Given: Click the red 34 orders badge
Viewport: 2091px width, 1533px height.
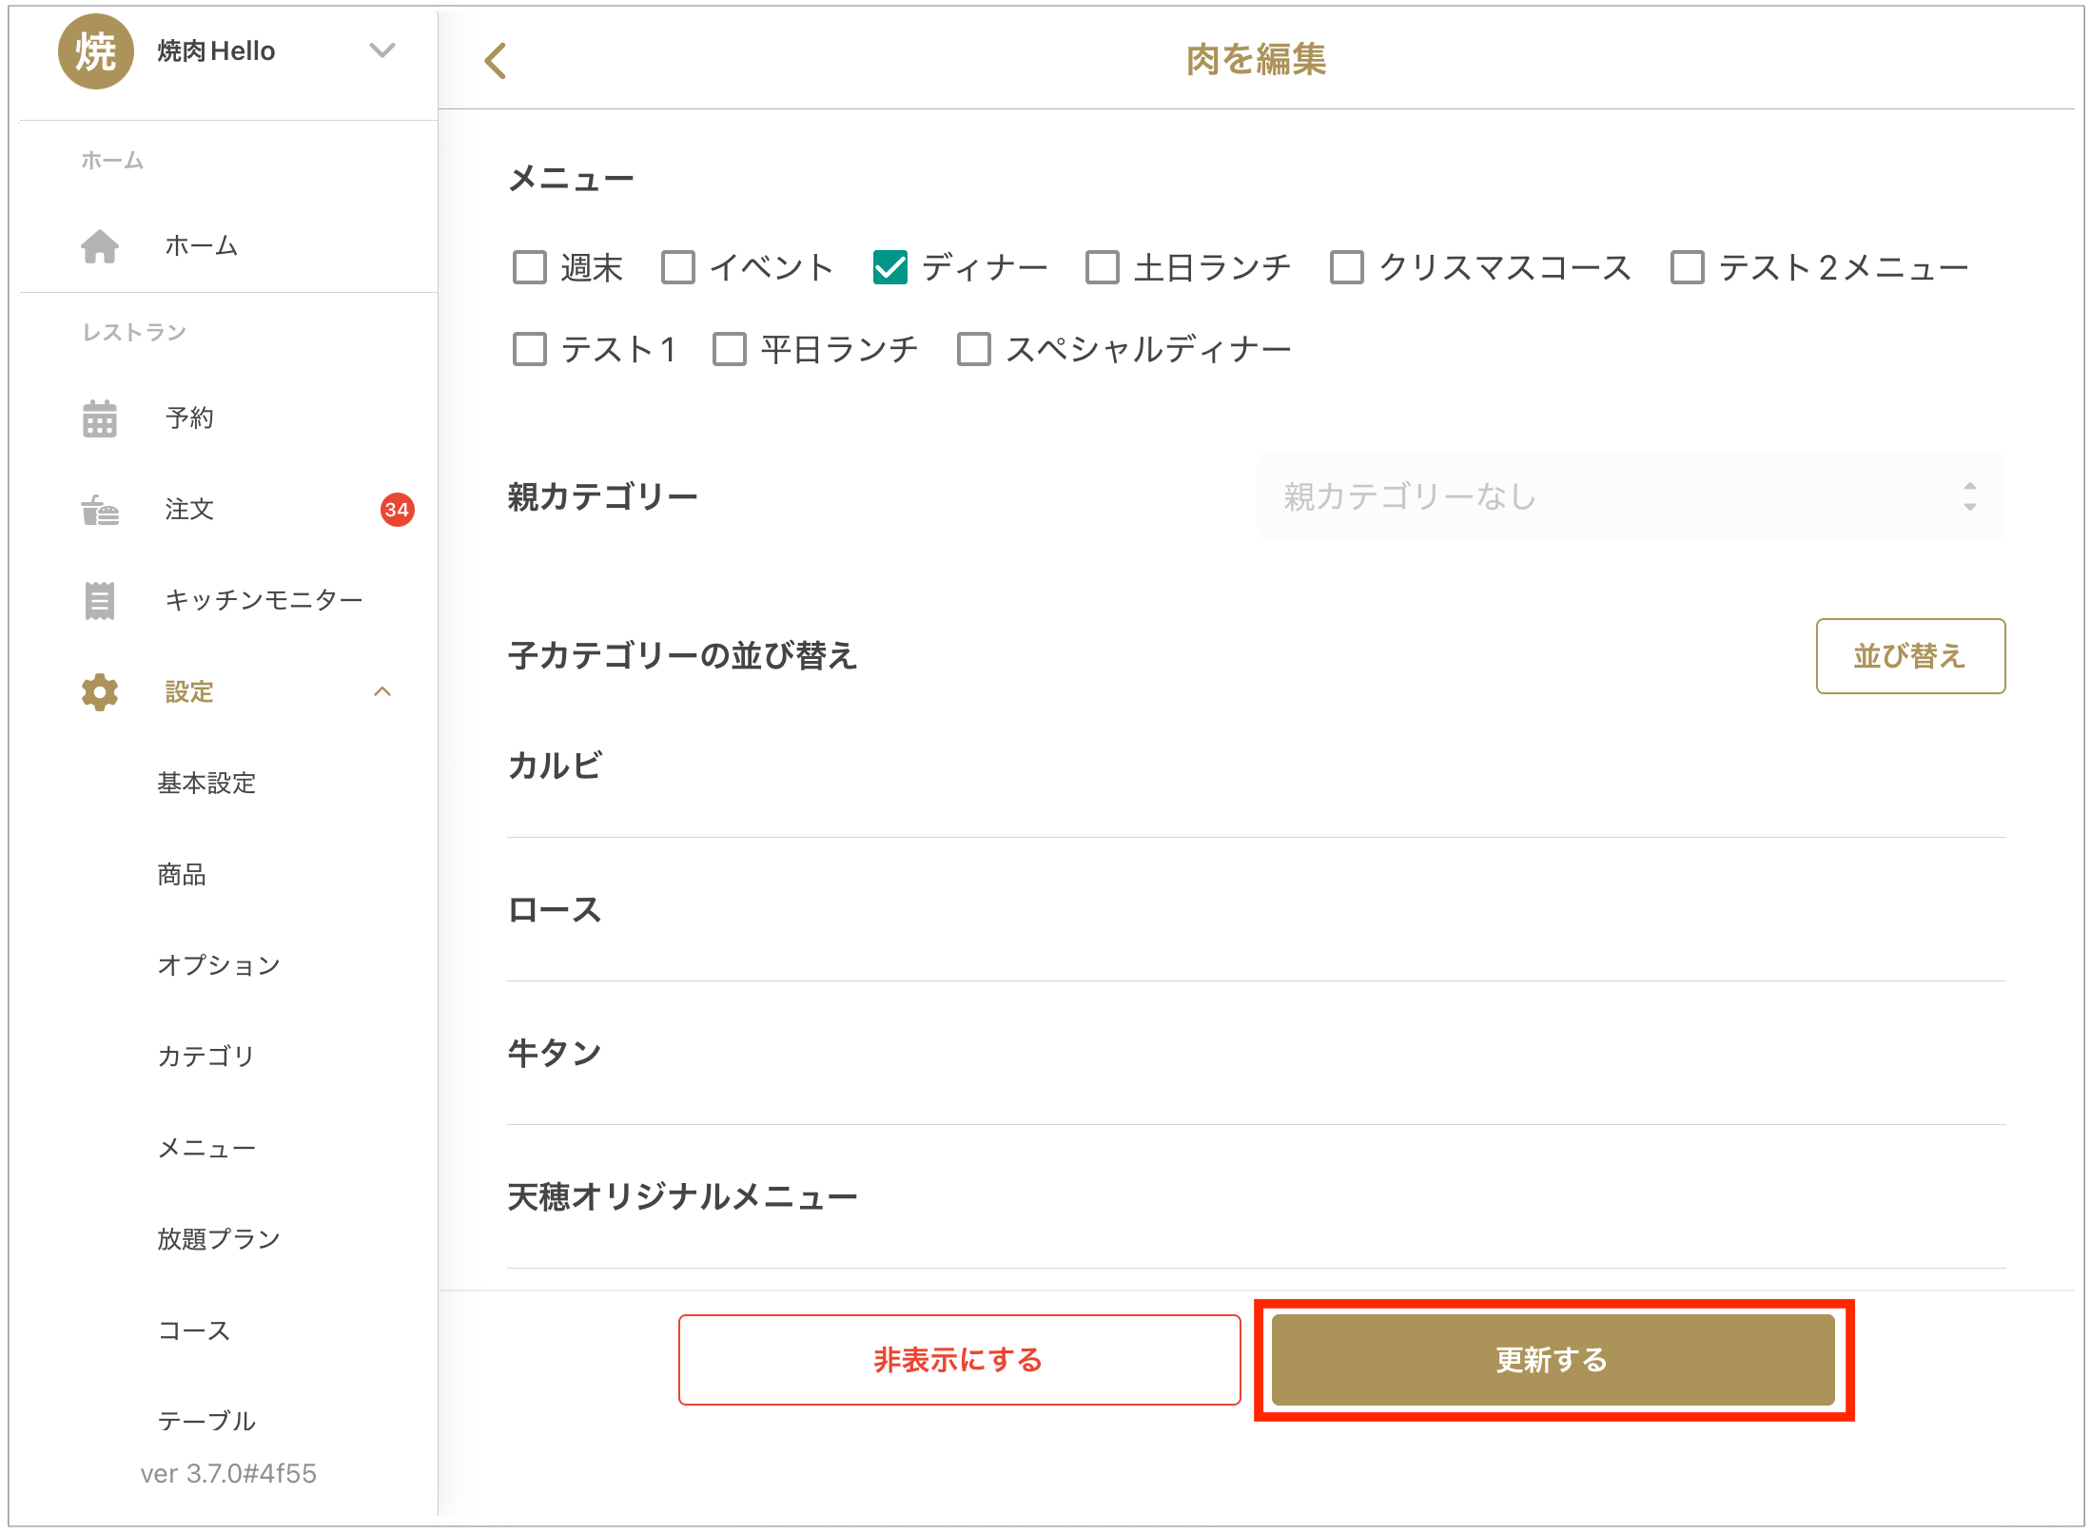Looking at the screenshot, I should click(x=397, y=510).
